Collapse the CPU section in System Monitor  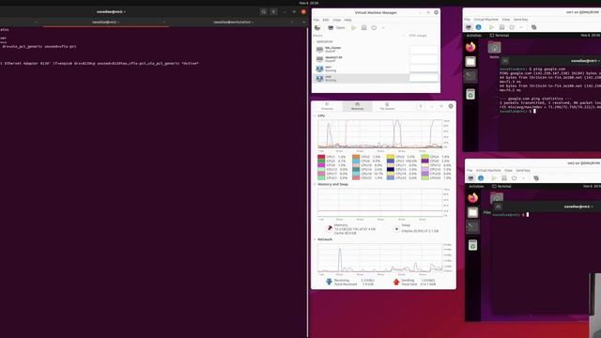(x=316, y=115)
